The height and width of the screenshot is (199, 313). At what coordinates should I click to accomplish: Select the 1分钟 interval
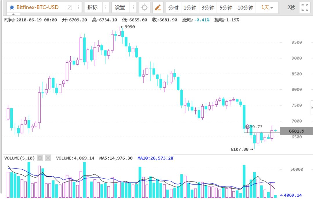pos(190,8)
